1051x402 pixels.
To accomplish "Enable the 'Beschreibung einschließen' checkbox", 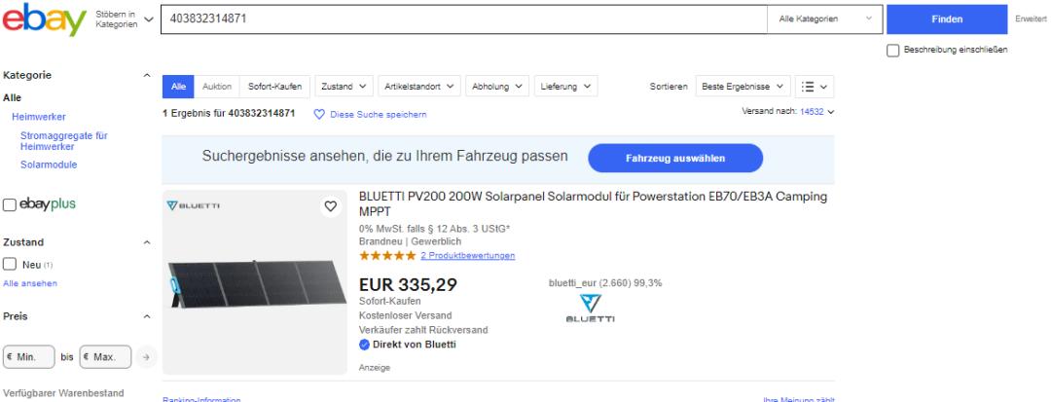I will [893, 51].
